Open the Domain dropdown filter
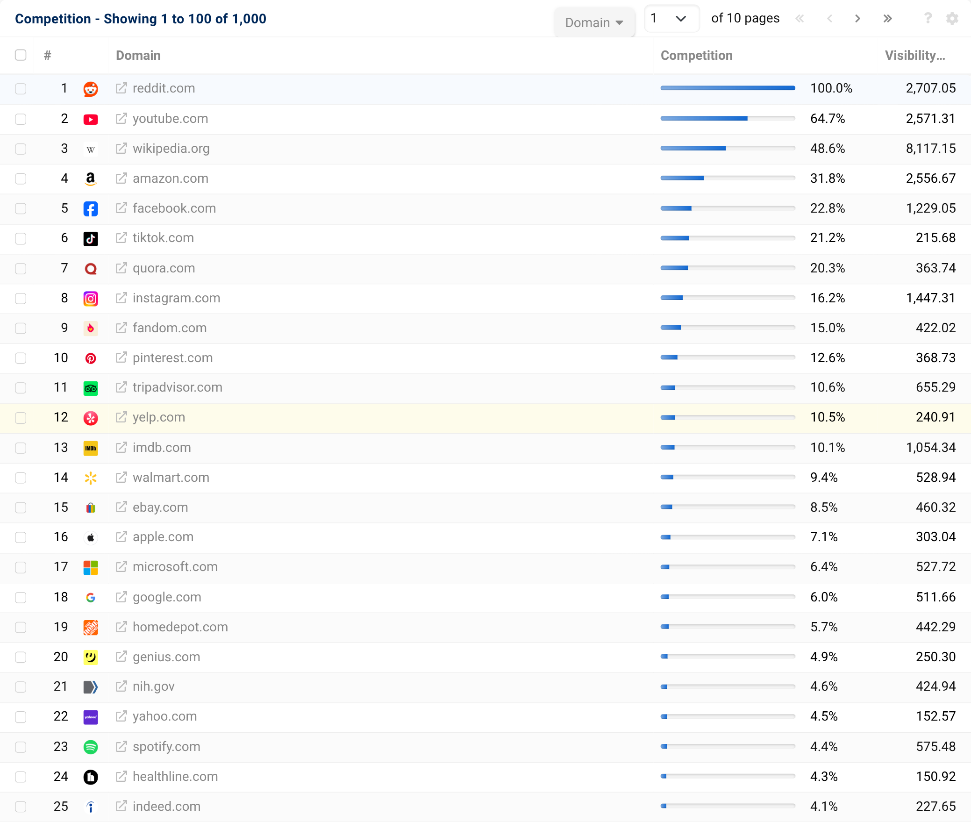 tap(594, 22)
